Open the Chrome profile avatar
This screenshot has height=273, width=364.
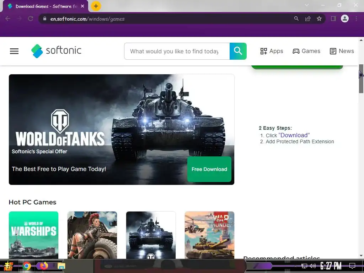pos(345,18)
